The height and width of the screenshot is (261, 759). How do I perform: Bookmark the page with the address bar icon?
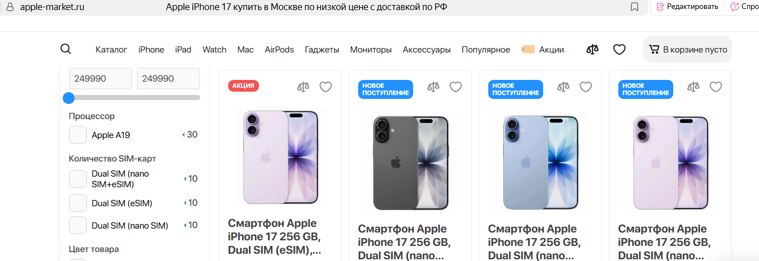tap(635, 7)
